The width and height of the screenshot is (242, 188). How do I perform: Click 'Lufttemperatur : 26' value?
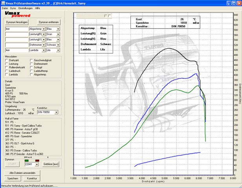tap(15, 110)
